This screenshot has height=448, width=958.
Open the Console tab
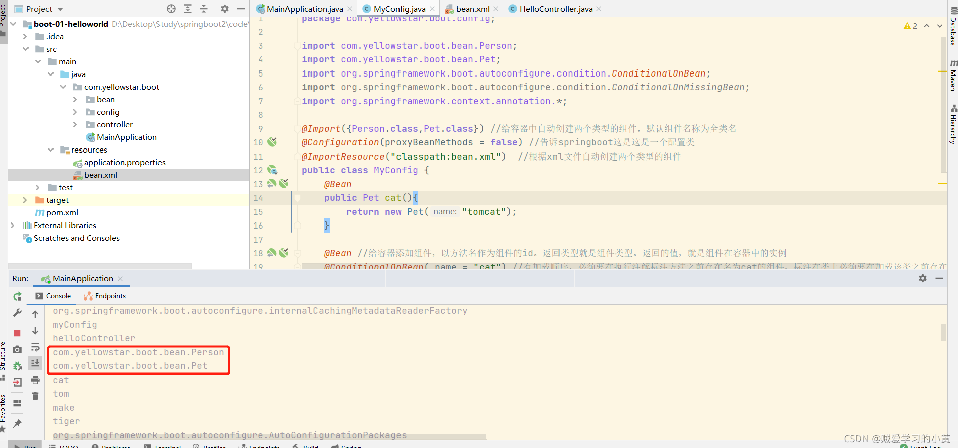click(x=53, y=296)
